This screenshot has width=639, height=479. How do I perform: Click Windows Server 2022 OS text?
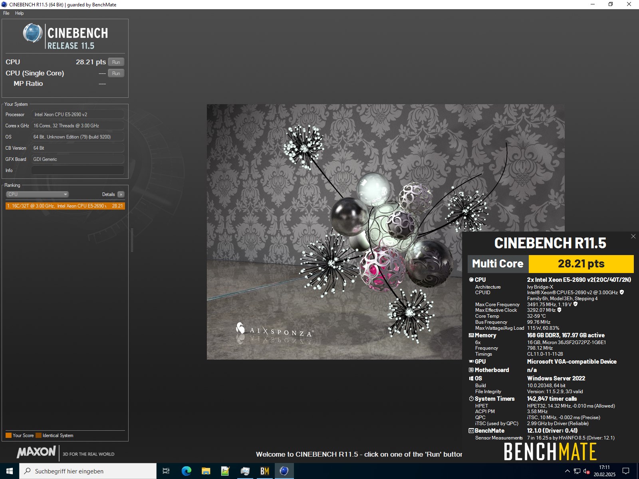coord(556,378)
